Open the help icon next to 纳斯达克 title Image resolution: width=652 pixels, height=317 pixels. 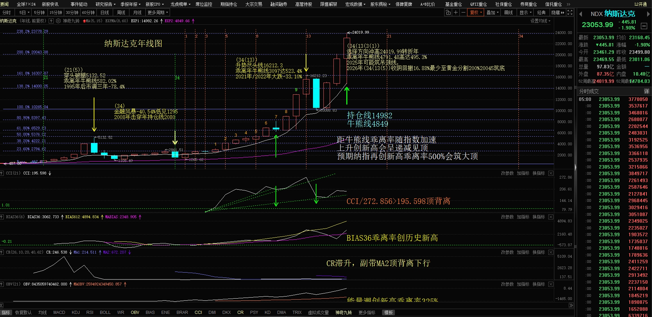pyautogui.click(x=51, y=21)
